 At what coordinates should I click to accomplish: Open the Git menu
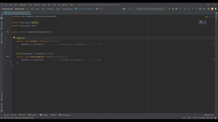[x=59, y=5]
